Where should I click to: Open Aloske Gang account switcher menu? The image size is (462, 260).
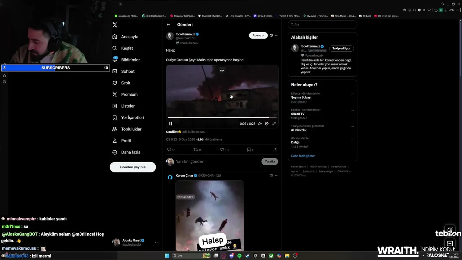point(157,242)
